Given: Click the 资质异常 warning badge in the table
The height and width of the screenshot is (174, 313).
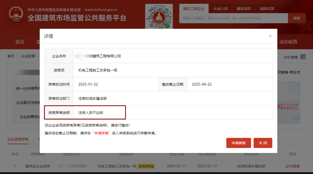Looking at the screenshot, I should 146,166.
